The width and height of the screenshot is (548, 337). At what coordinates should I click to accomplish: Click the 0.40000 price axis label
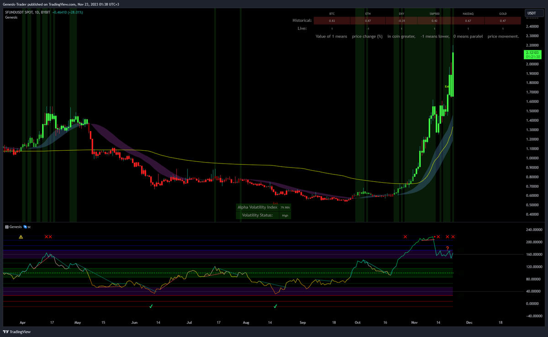(x=532, y=215)
